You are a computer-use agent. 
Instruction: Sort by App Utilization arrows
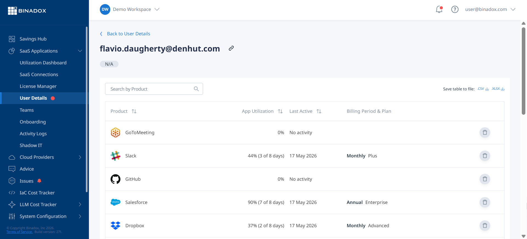[280, 111]
